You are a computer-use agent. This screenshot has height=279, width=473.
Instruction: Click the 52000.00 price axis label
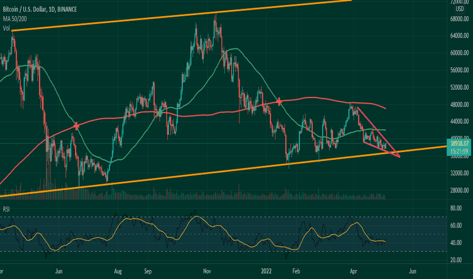pyautogui.click(x=459, y=87)
